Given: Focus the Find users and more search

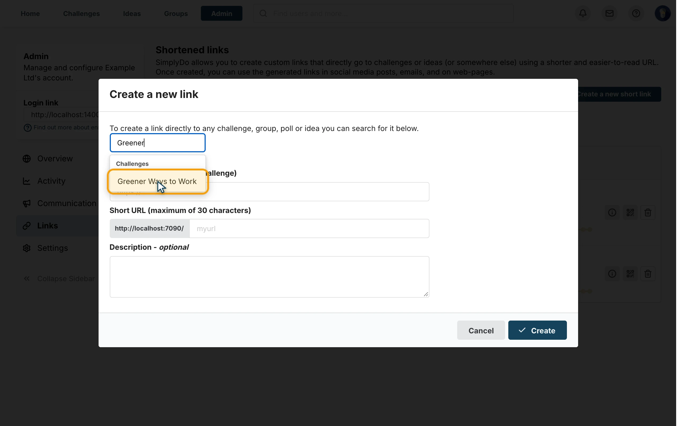Looking at the screenshot, I should 383,13.
